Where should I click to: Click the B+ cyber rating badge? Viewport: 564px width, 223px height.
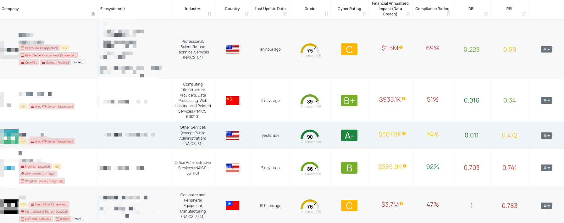tap(349, 101)
